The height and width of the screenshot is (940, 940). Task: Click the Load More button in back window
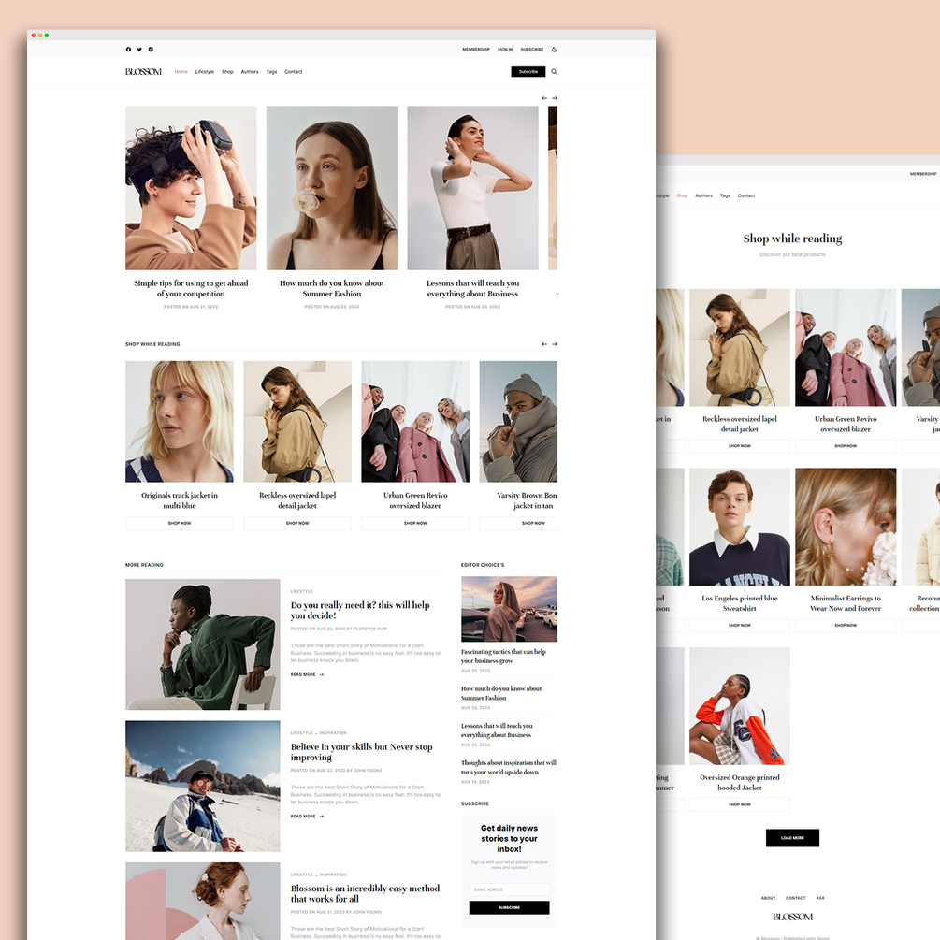coord(792,837)
